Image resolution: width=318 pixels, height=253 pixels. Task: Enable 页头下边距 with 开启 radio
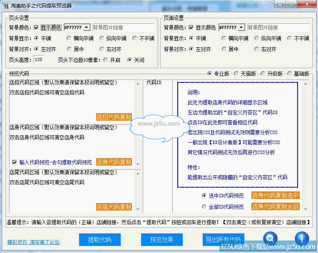click(105, 60)
